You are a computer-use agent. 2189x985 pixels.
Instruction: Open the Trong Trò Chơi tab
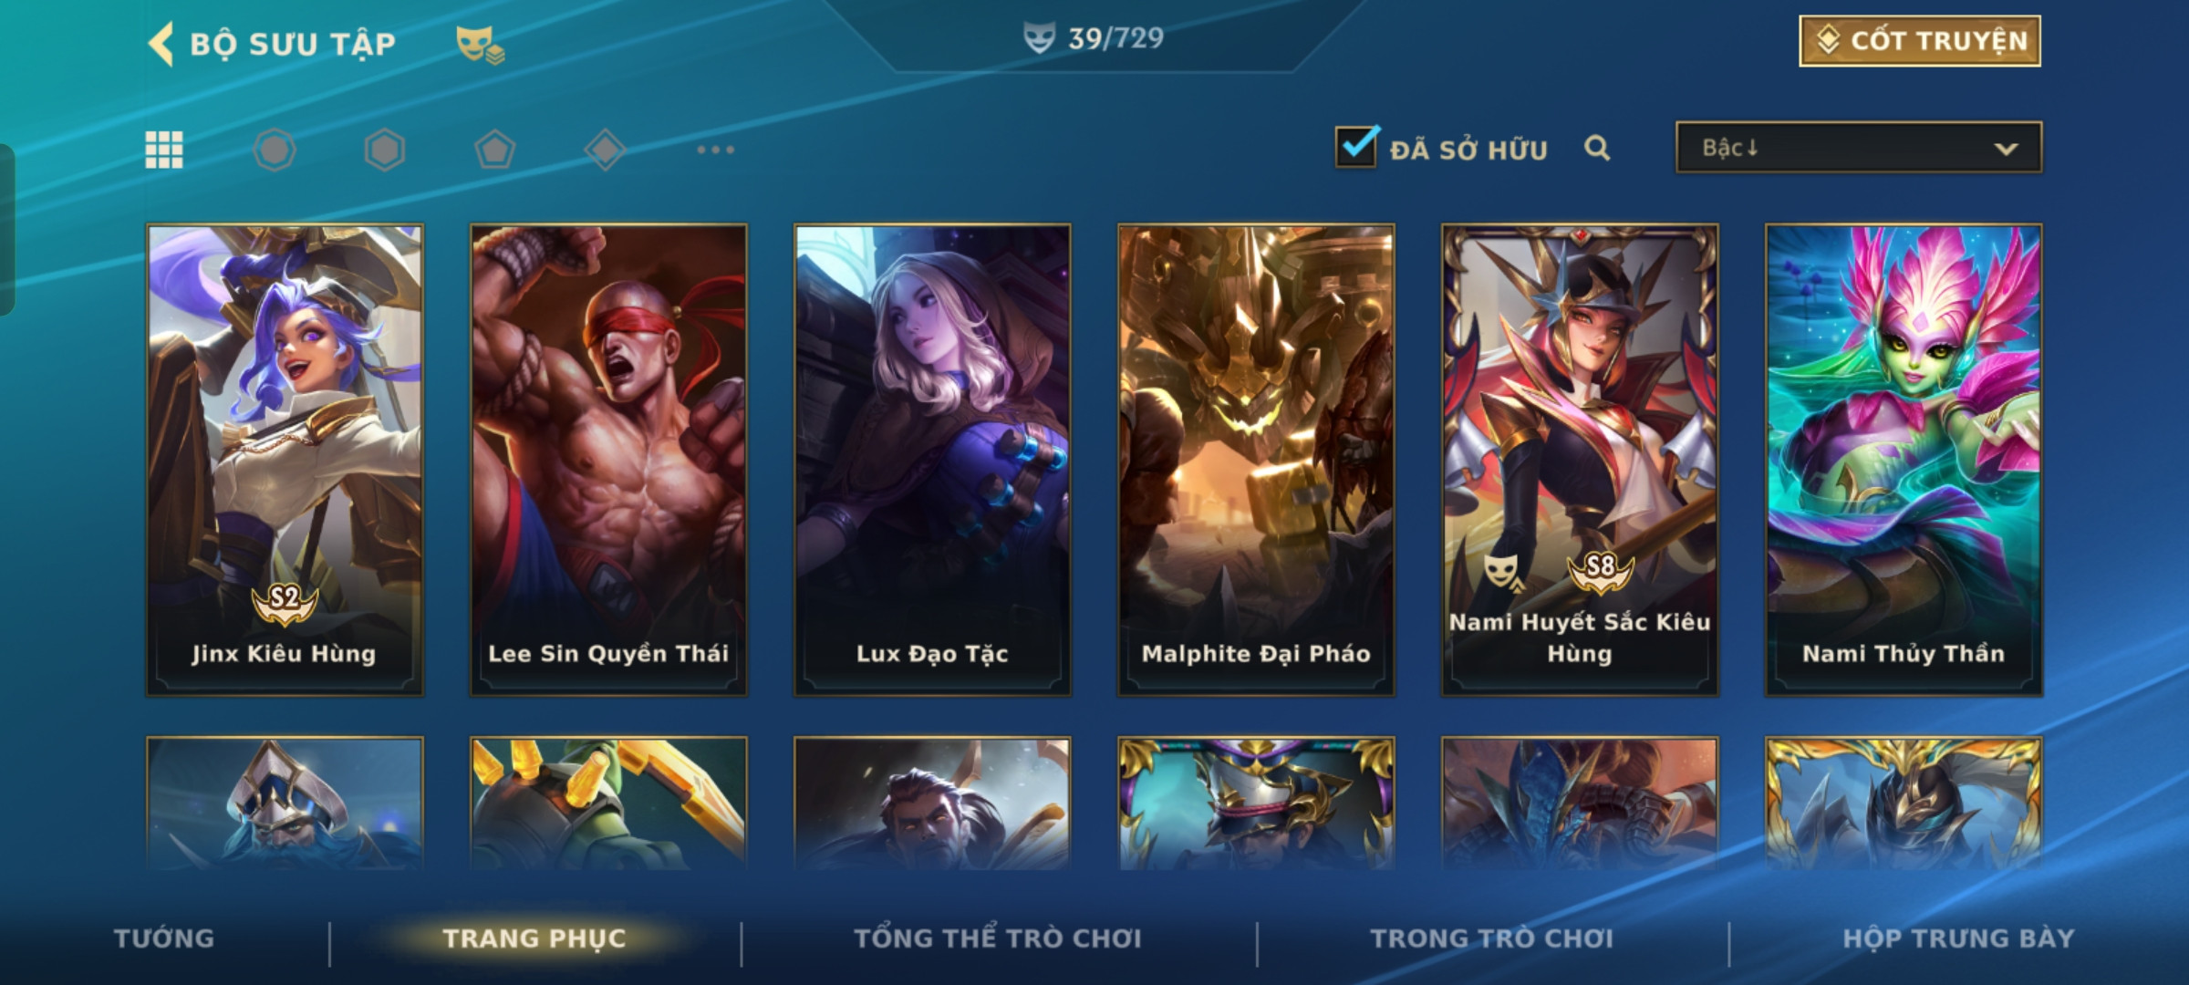click(x=1492, y=938)
